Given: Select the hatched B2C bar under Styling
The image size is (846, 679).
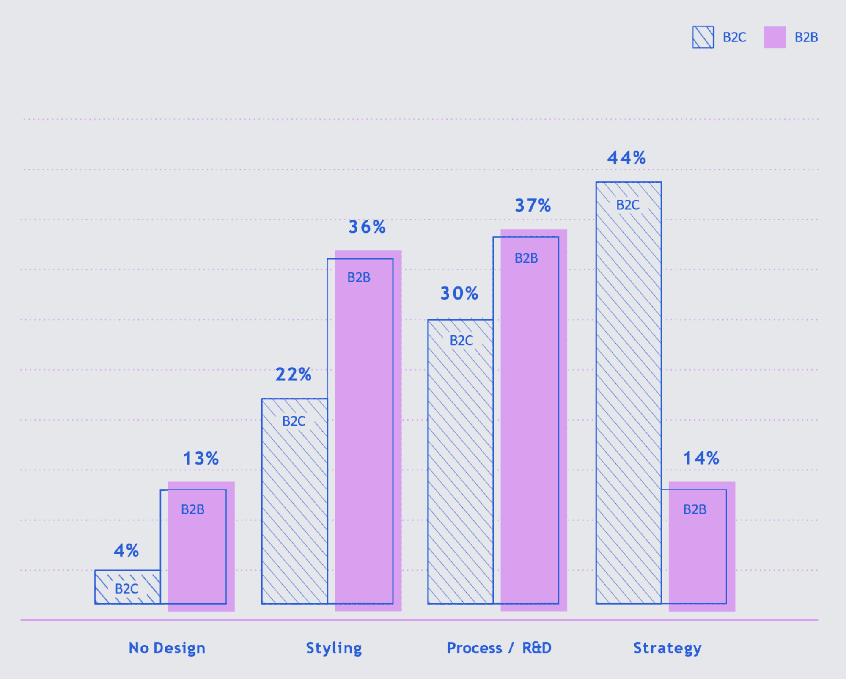Looking at the screenshot, I should click(x=294, y=501).
